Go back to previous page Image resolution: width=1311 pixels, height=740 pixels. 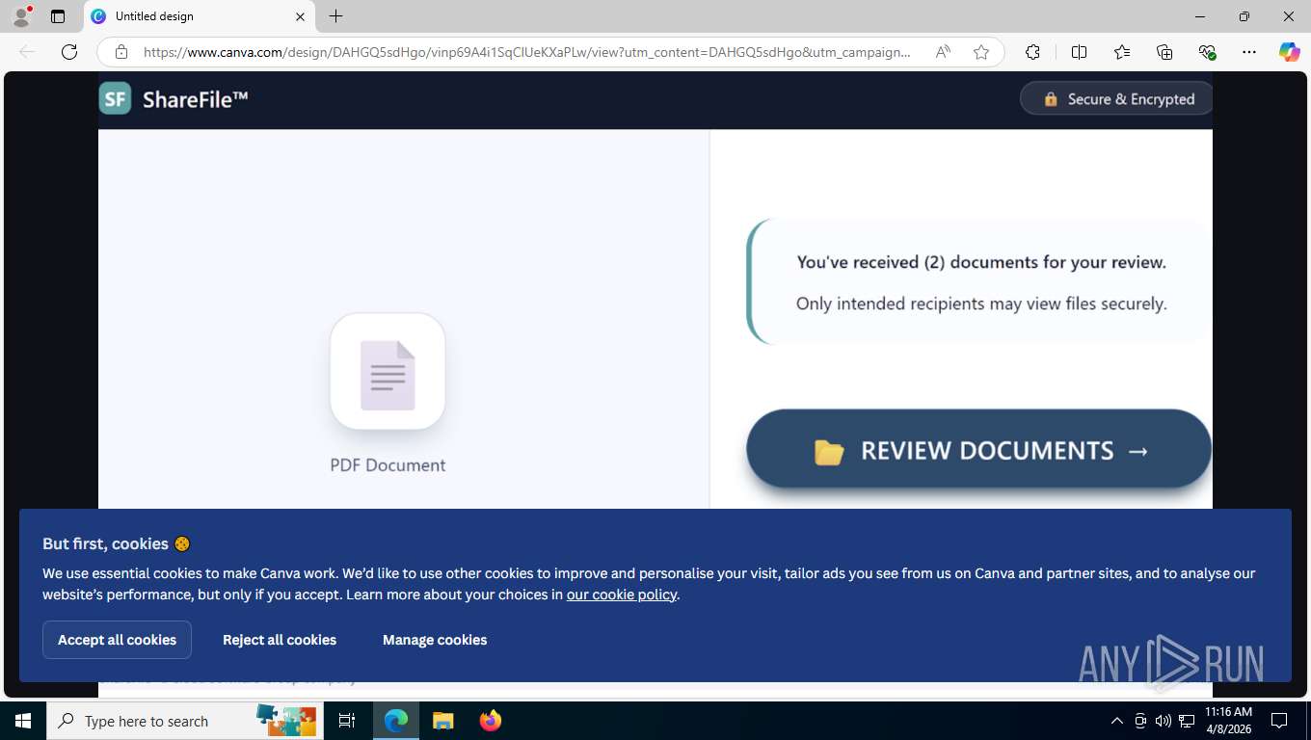coord(27,52)
